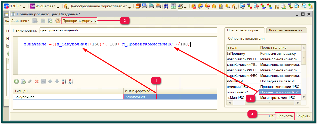Click the add-by-copy icon under the formula
The width and height of the screenshot is (318, 125).
[23, 81]
